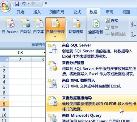Click the data connection wizard icon
This screenshot has width=137, height=122.
53,101
